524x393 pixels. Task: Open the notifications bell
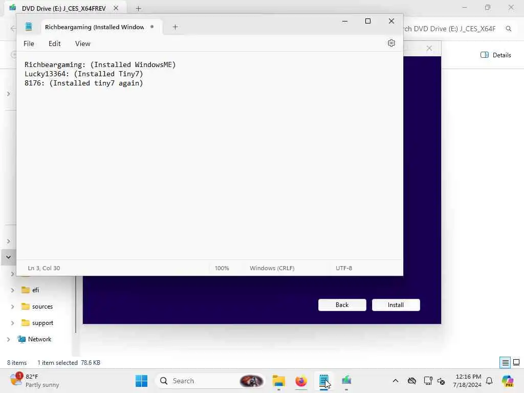pyautogui.click(x=489, y=381)
